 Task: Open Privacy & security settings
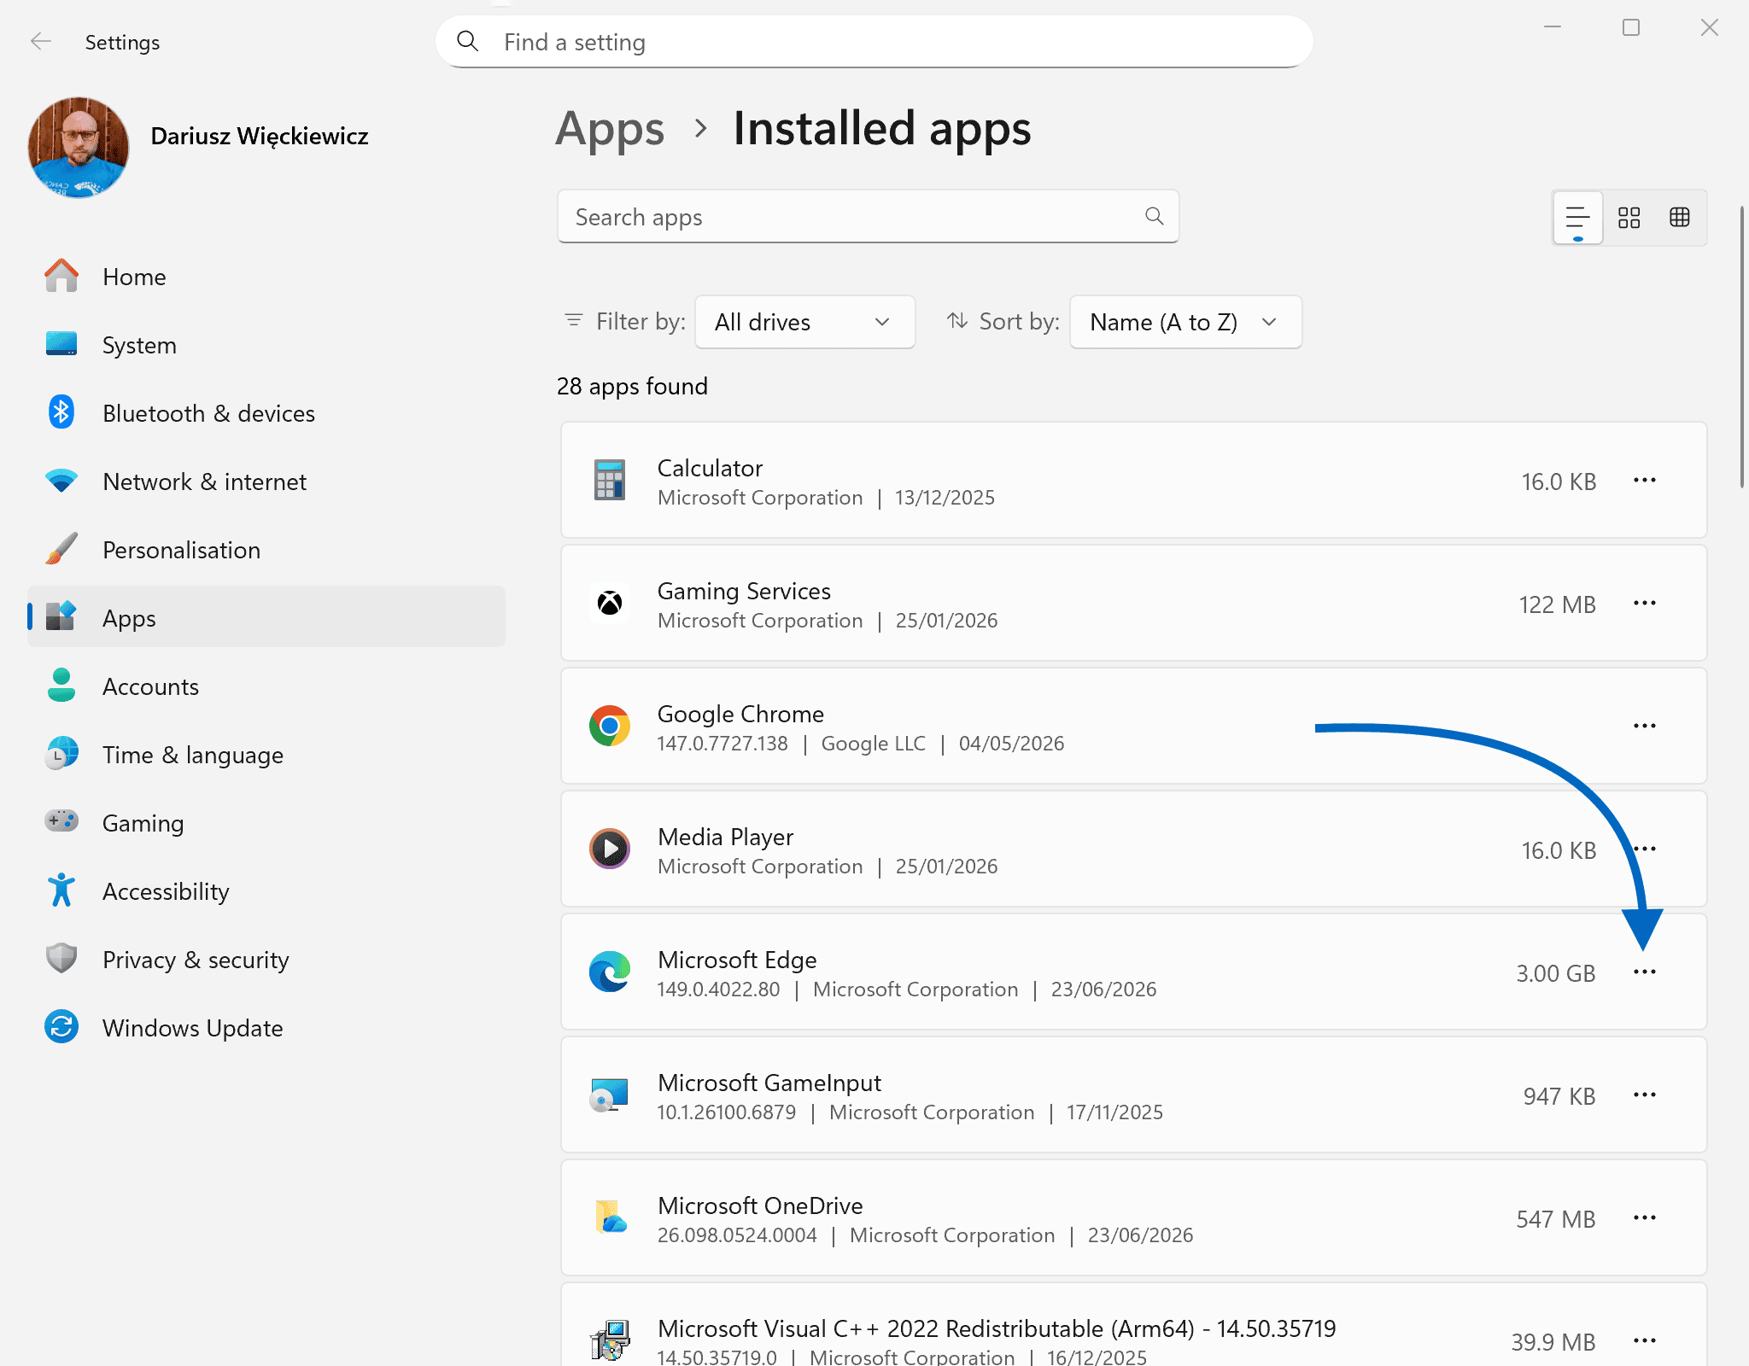(266, 960)
